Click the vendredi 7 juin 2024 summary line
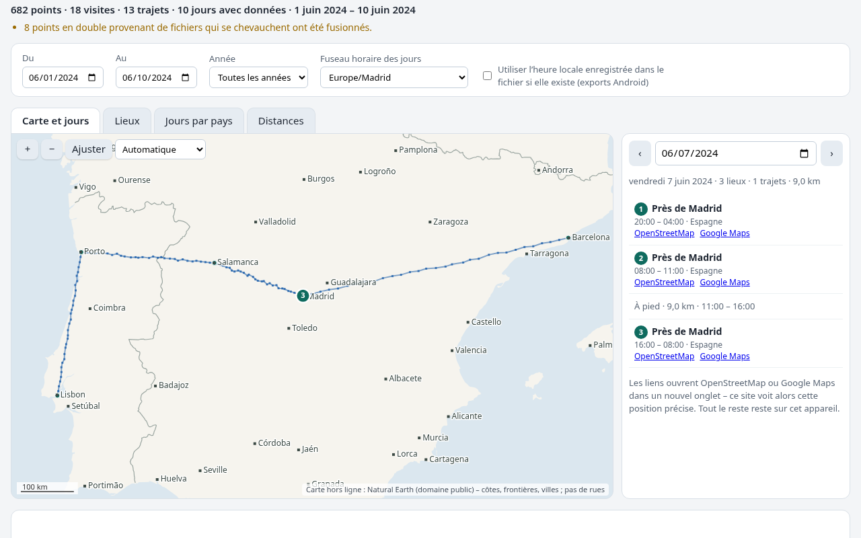The width and height of the screenshot is (861, 538). pos(724,182)
